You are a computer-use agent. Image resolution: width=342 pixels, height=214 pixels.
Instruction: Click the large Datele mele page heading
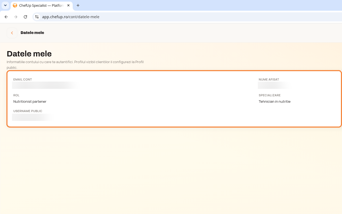coord(29,54)
